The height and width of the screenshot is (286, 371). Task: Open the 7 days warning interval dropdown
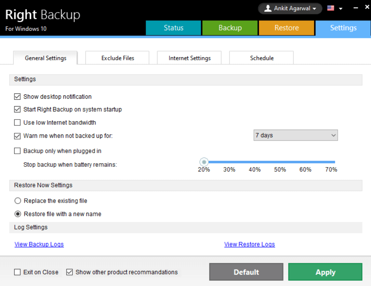[x=295, y=135]
